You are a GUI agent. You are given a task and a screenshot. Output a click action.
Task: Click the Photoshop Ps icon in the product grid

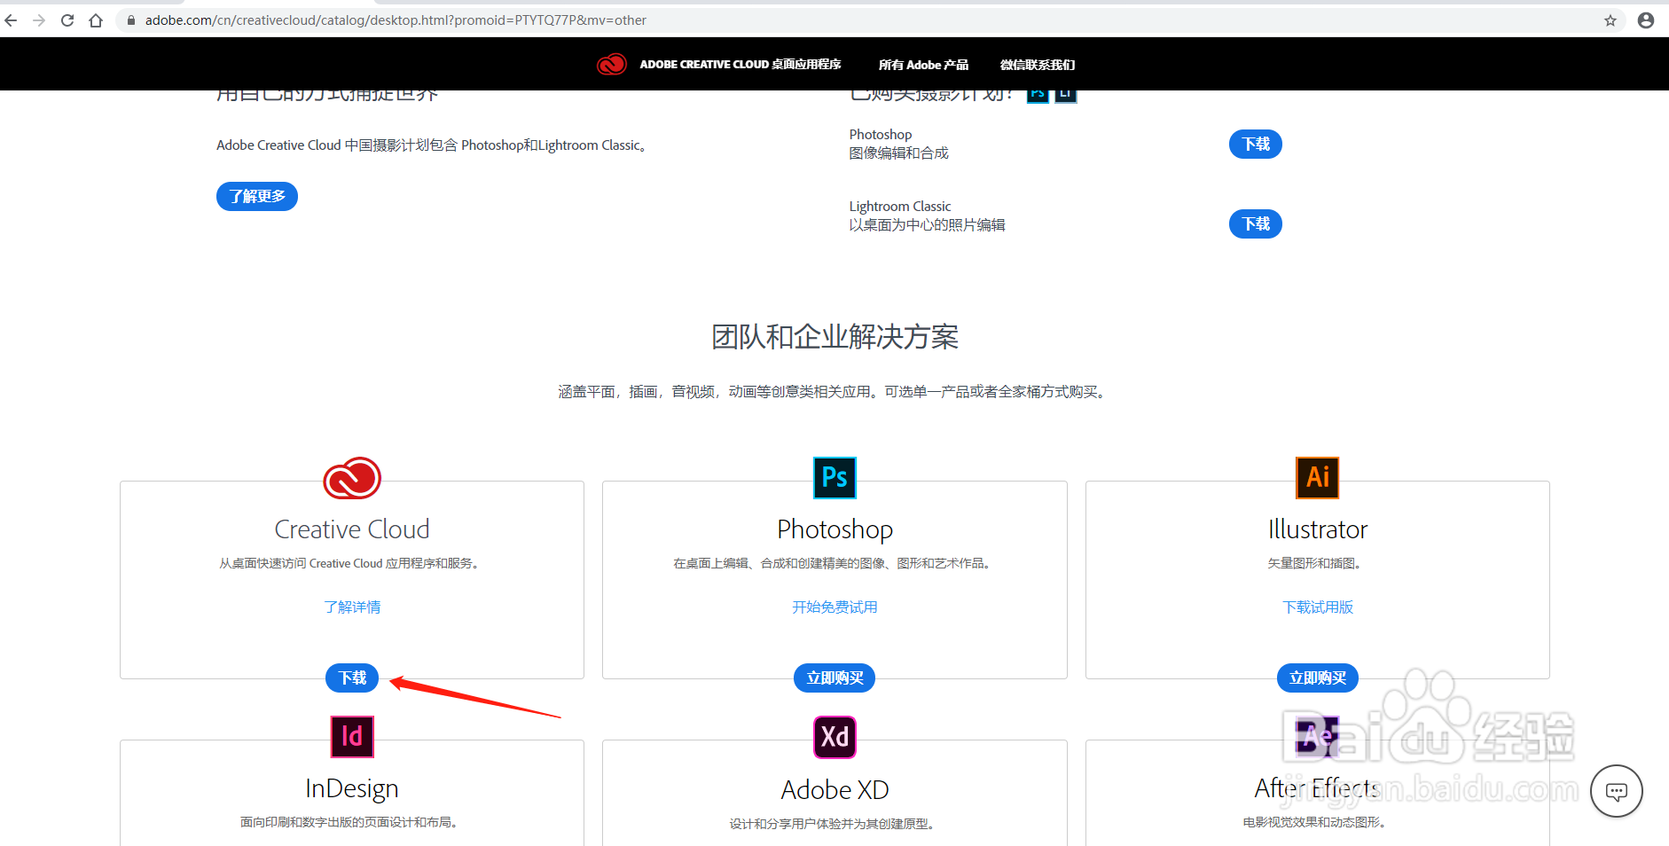(x=834, y=477)
